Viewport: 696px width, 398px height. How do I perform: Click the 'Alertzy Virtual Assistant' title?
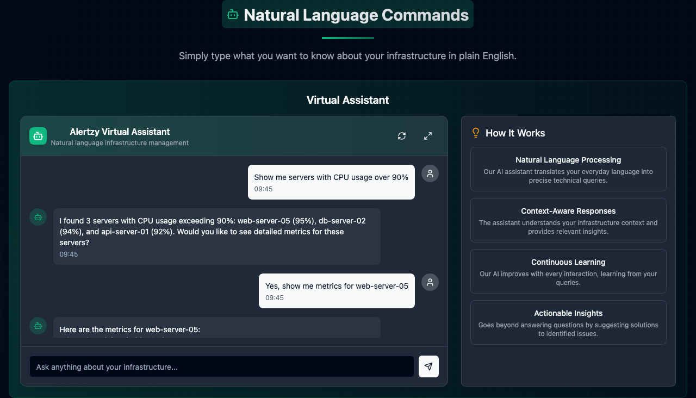tap(120, 132)
